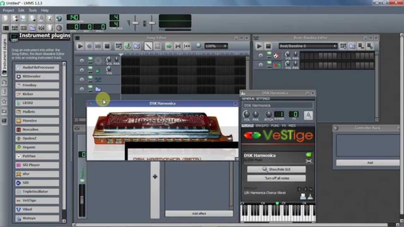The height and width of the screenshot is (227, 404).
Task: Mute the third Song Editor track
Action: tap(90, 78)
